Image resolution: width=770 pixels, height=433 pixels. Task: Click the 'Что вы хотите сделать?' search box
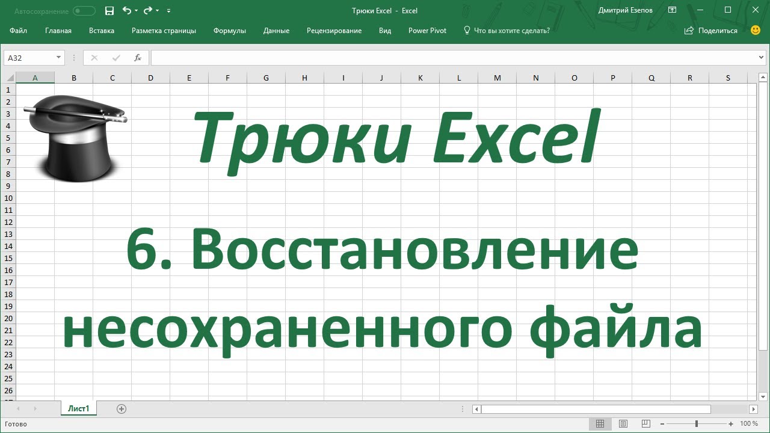tap(507, 31)
